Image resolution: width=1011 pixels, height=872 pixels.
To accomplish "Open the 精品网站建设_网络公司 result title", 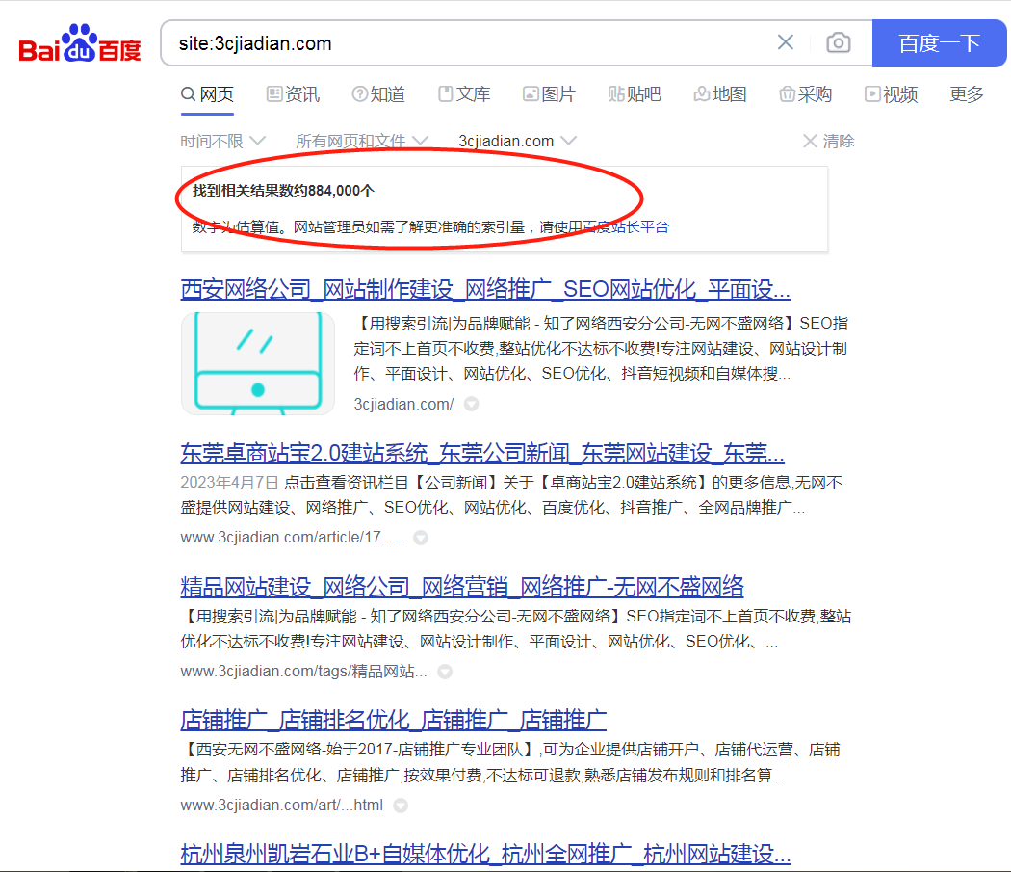I will [x=462, y=587].
